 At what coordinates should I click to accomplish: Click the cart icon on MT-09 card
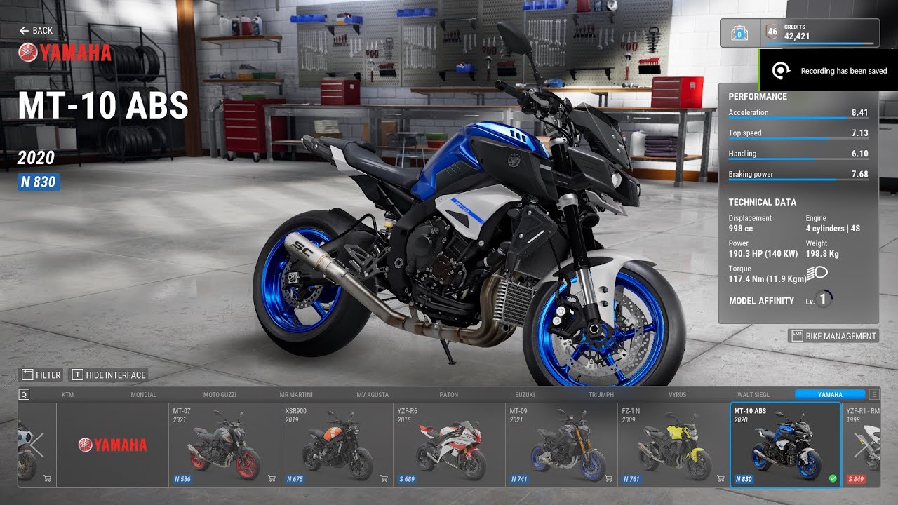[608, 479]
